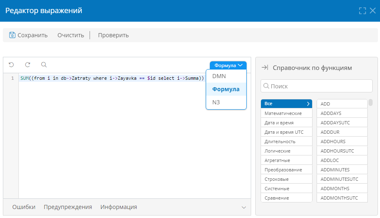Pick the ADDHOURS function
380x218 pixels.
coord(342,142)
